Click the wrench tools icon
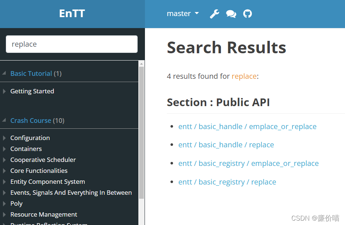 (x=215, y=14)
